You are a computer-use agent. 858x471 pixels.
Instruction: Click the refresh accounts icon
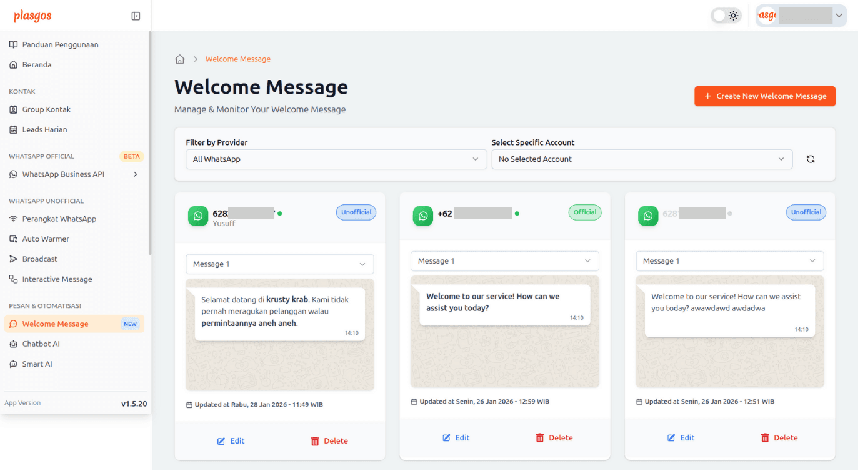click(811, 159)
